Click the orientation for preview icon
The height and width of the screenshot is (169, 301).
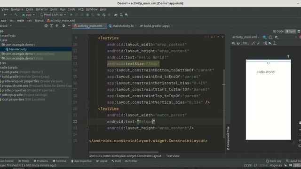tap(270, 37)
